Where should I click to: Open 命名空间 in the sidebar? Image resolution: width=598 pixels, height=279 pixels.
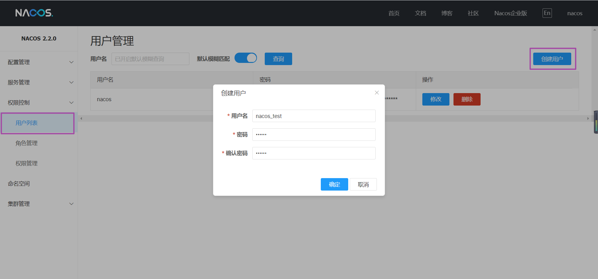click(19, 184)
